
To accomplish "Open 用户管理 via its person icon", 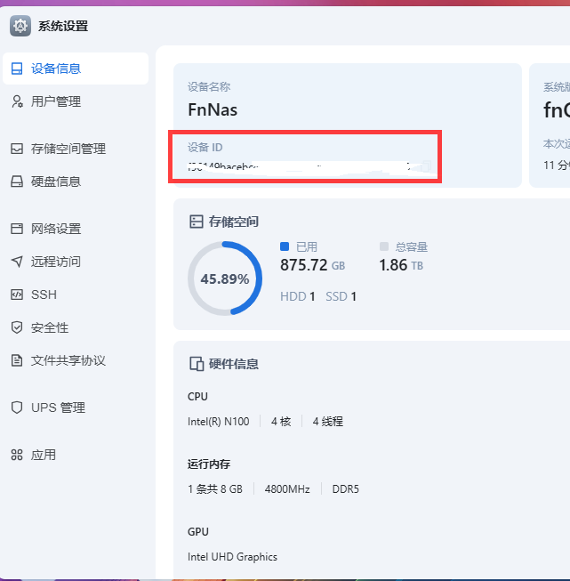I will [17, 101].
